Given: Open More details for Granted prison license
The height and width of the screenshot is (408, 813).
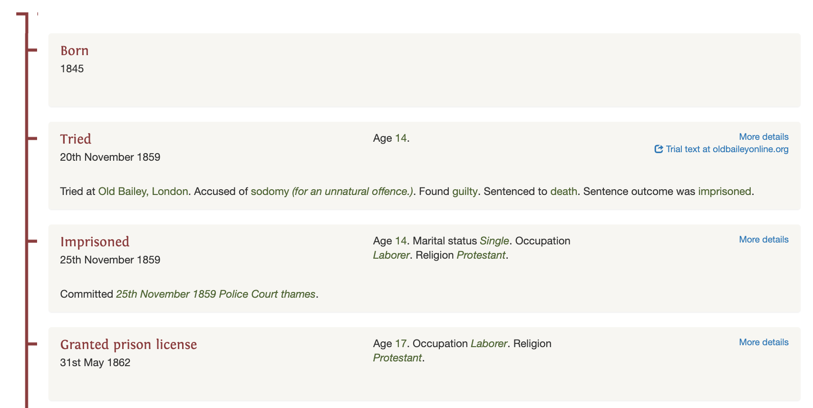Looking at the screenshot, I should pyautogui.click(x=764, y=342).
